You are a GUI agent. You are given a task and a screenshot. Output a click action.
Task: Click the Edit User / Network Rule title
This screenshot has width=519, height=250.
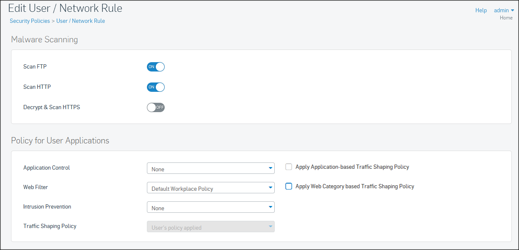point(65,8)
